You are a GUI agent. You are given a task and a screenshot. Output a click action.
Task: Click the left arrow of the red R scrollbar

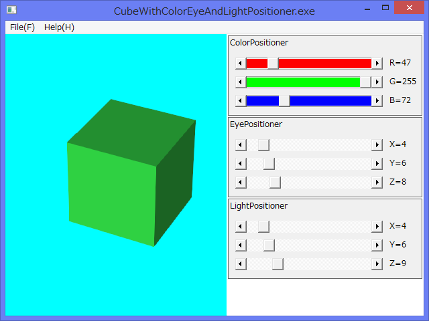(x=241, y=64)
